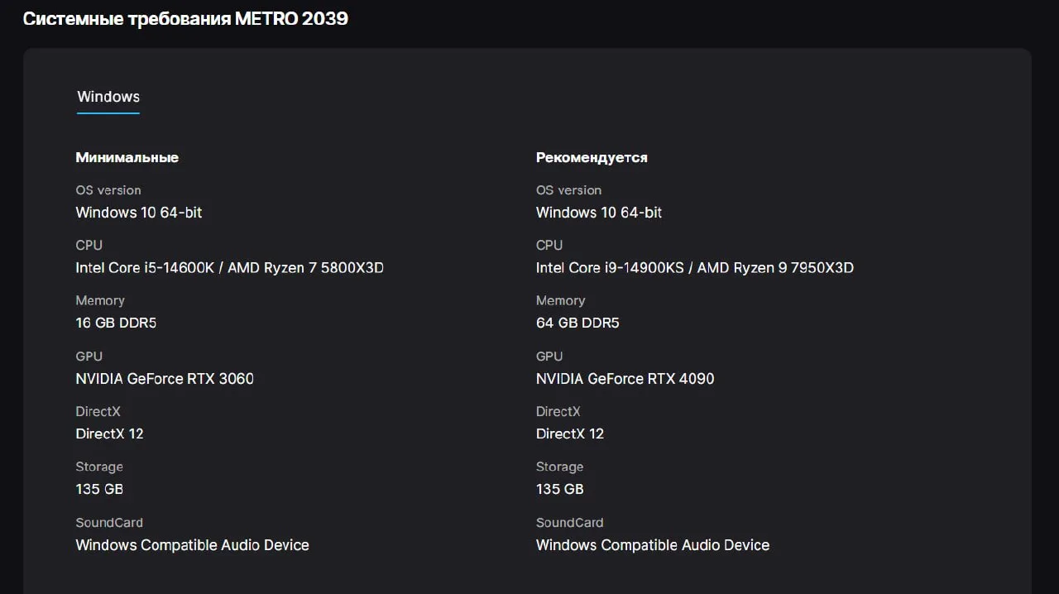Click the "OS version" label under Рекомендуется
Image resolution: width=1059 pixels, height=594 pixels.
click(569, 190)
